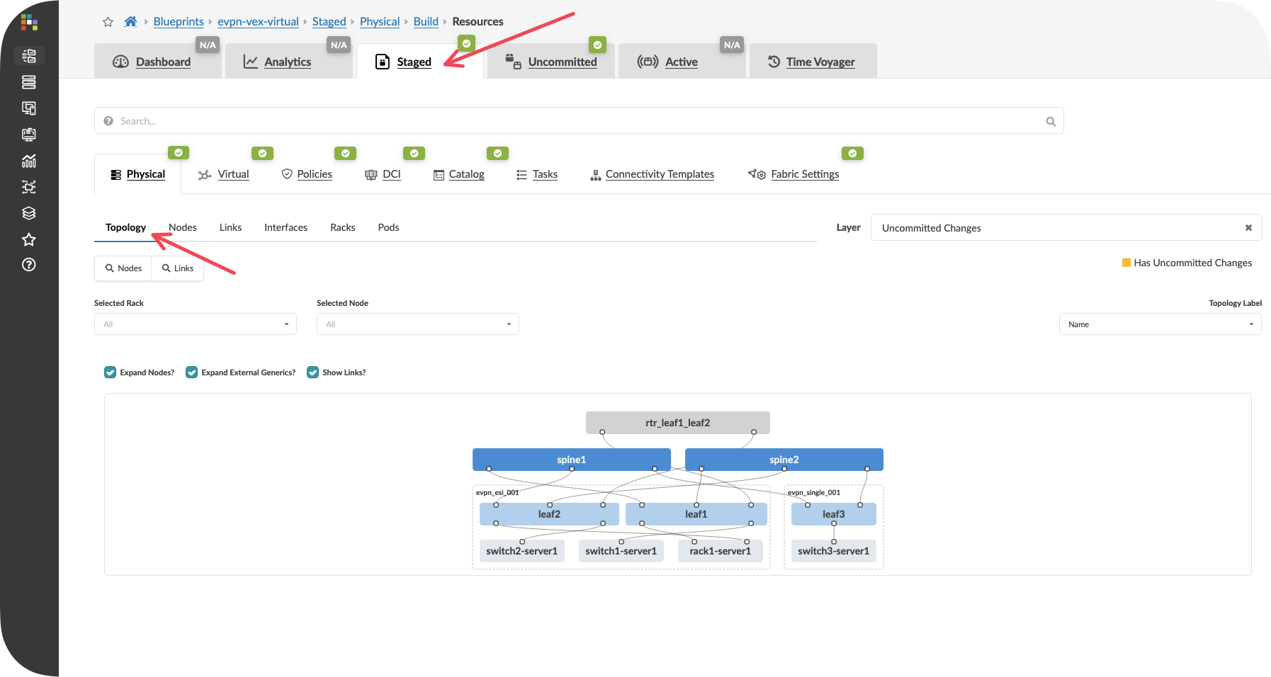Image resolution: width=1271 pixels, height=677 pixels.
Task: Toggle Expand External Generics checkbox
Action: pos(192,372)
